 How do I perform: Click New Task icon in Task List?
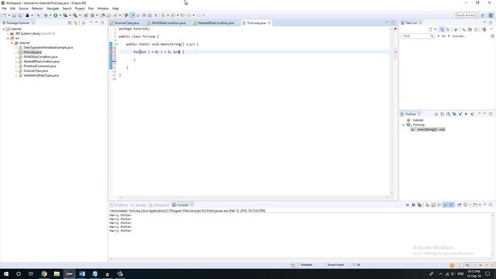431,29
